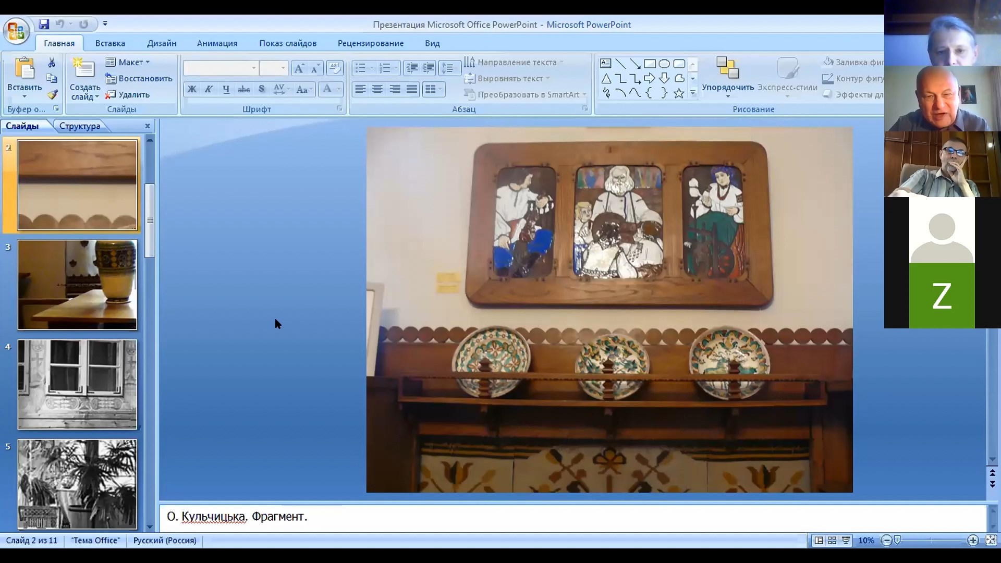Open the font size dropdown
Image resolution: width=1001 pixels, height=563 pixels.
(283, 68)
